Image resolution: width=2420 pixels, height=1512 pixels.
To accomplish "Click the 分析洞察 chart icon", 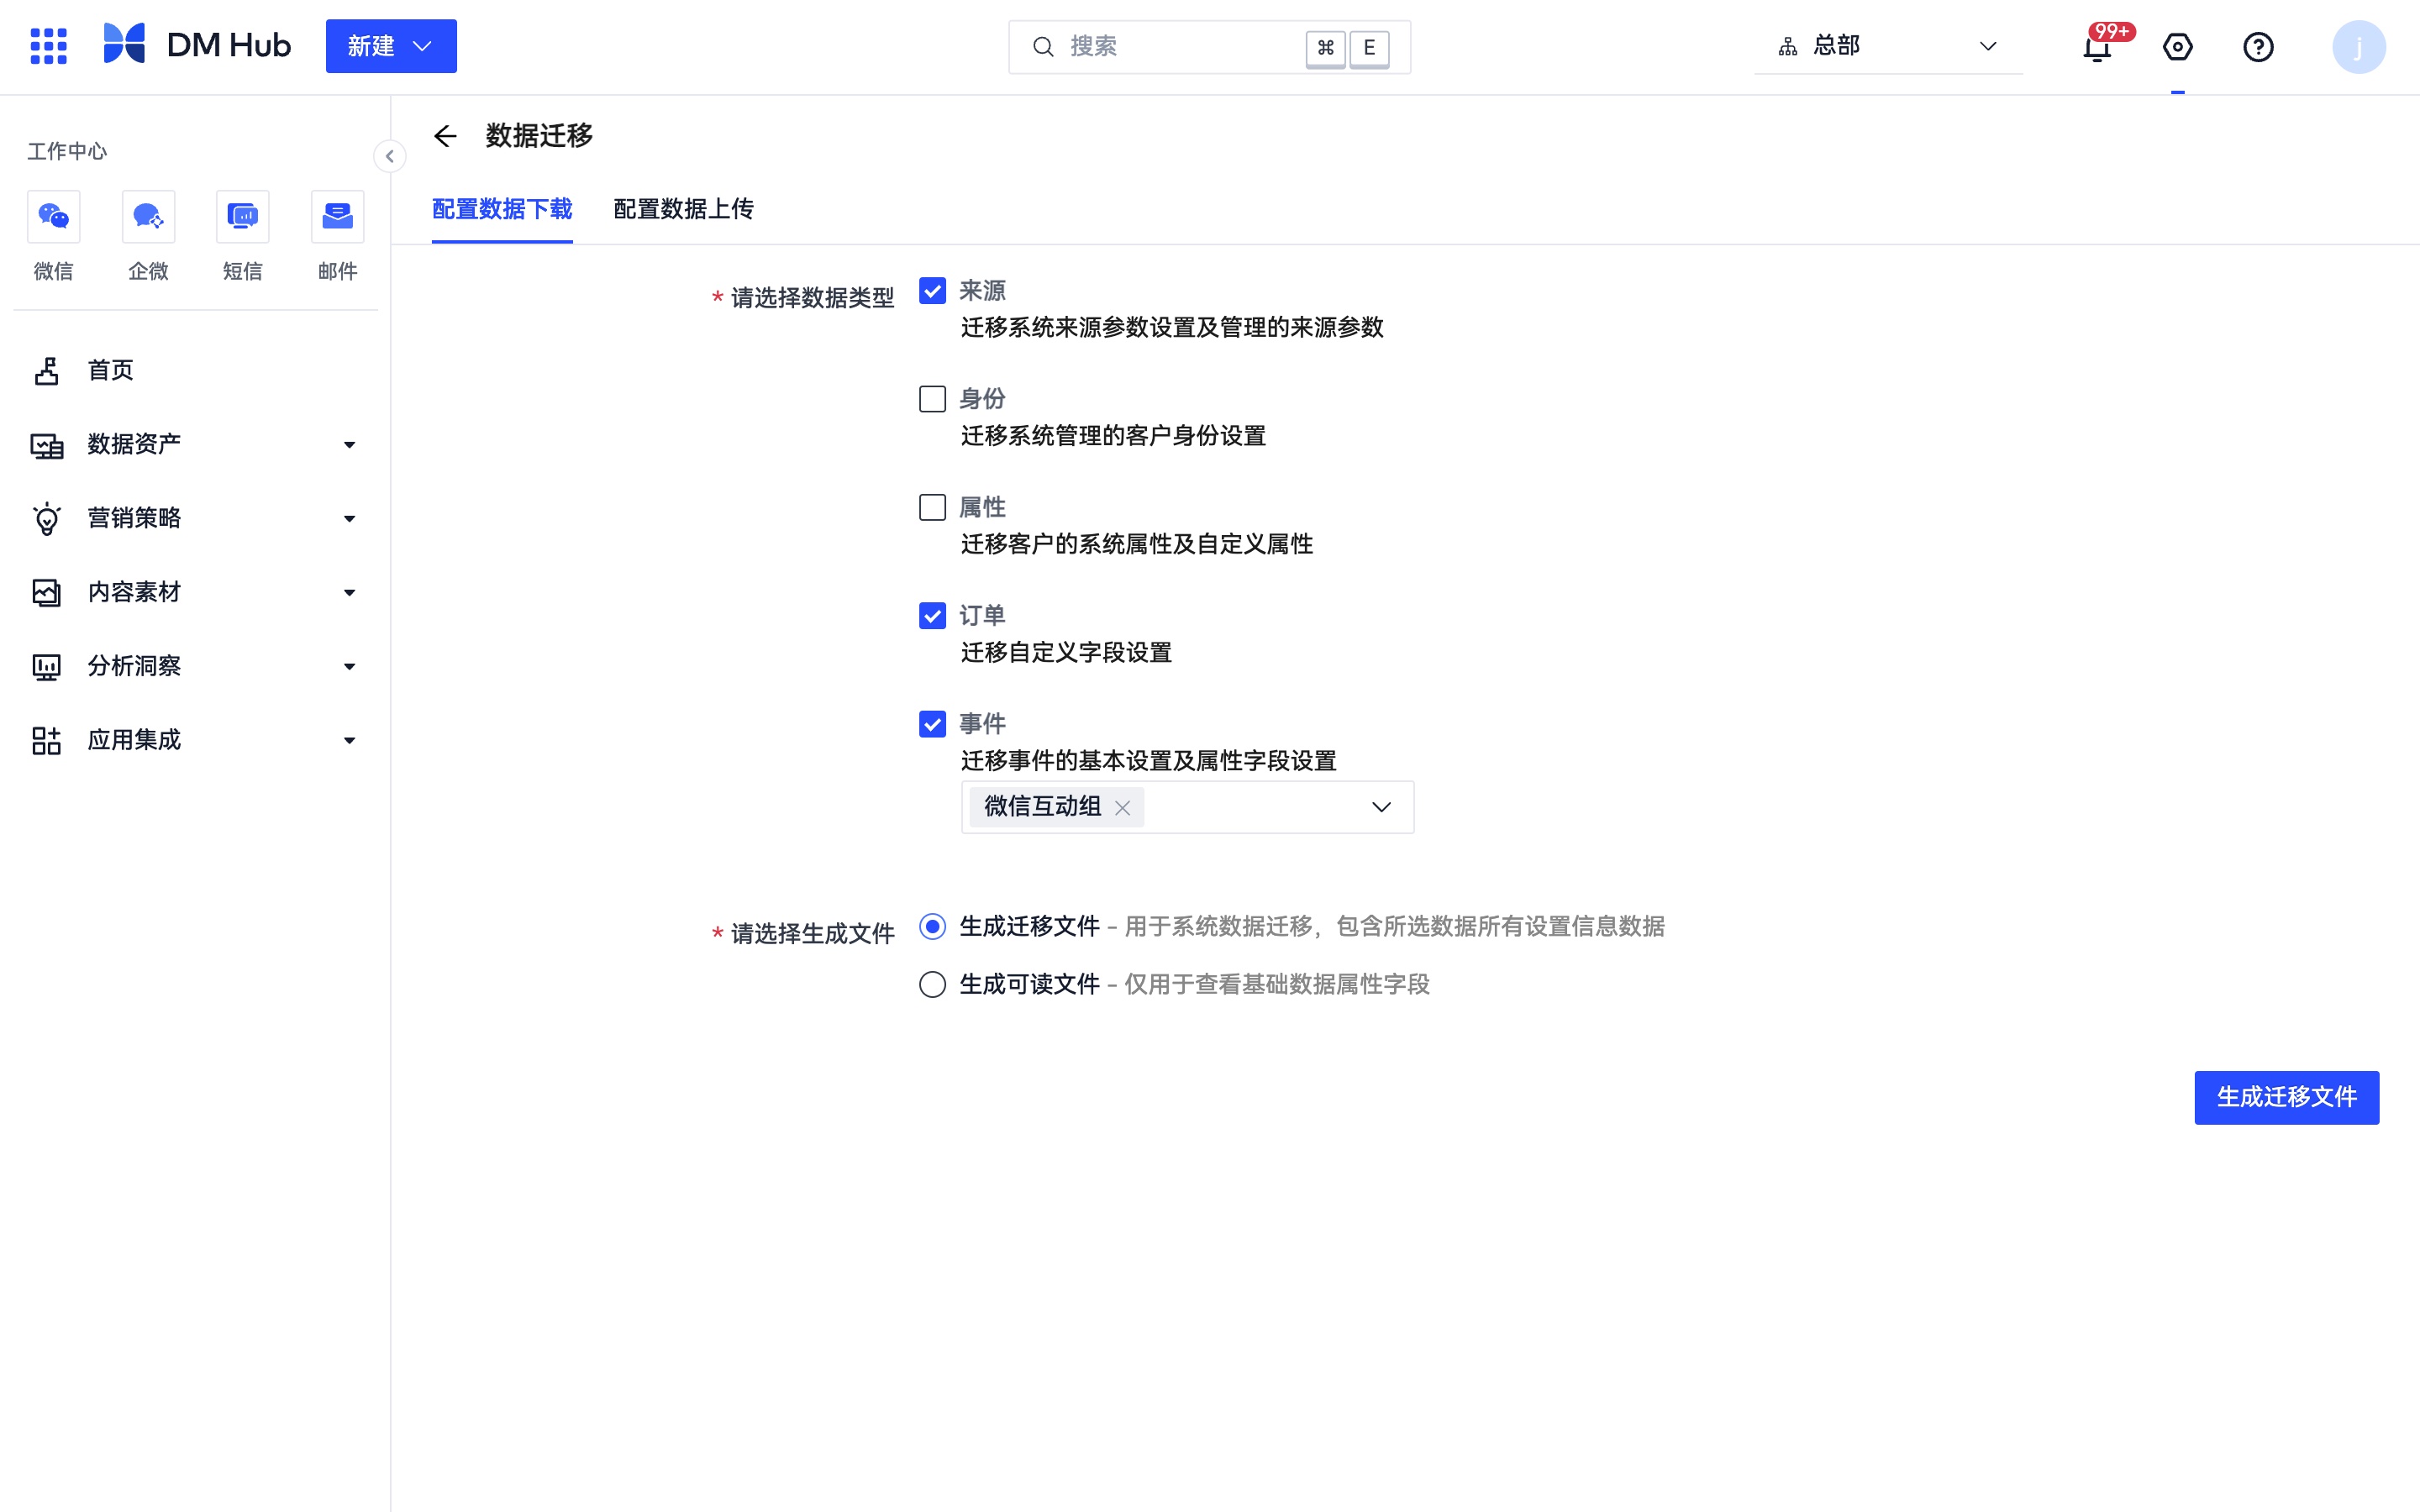I will pos(46,667).
